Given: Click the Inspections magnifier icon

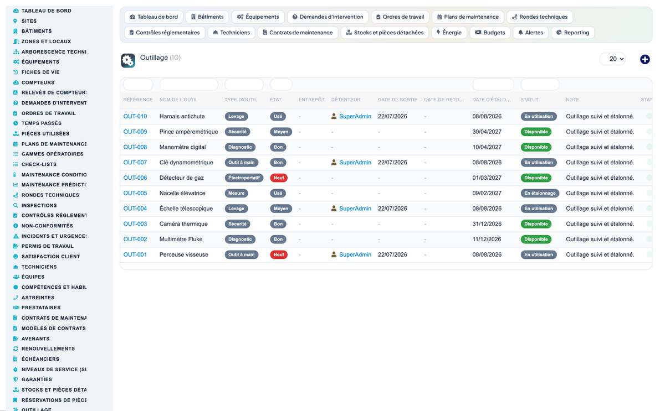Looking at the screenshot, I should [x=16, y=205].
